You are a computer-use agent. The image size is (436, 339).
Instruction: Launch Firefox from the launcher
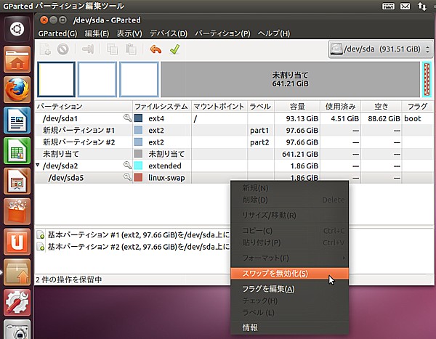17,90
